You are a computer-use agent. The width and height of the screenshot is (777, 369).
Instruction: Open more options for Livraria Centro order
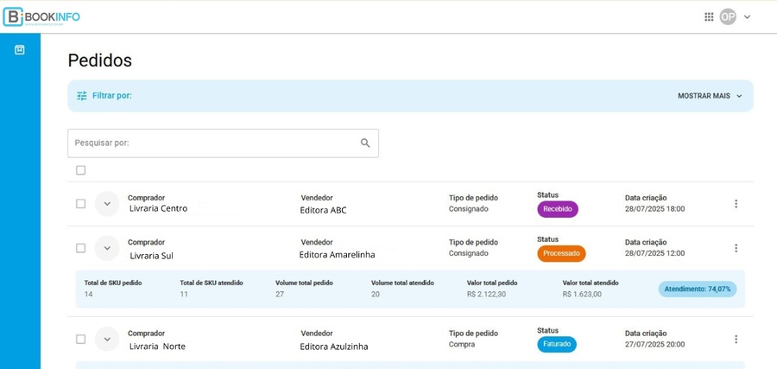pos(736,204)
